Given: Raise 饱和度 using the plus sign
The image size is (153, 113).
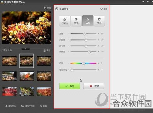Looking at the screenshot, I should [x=98, y=46].
